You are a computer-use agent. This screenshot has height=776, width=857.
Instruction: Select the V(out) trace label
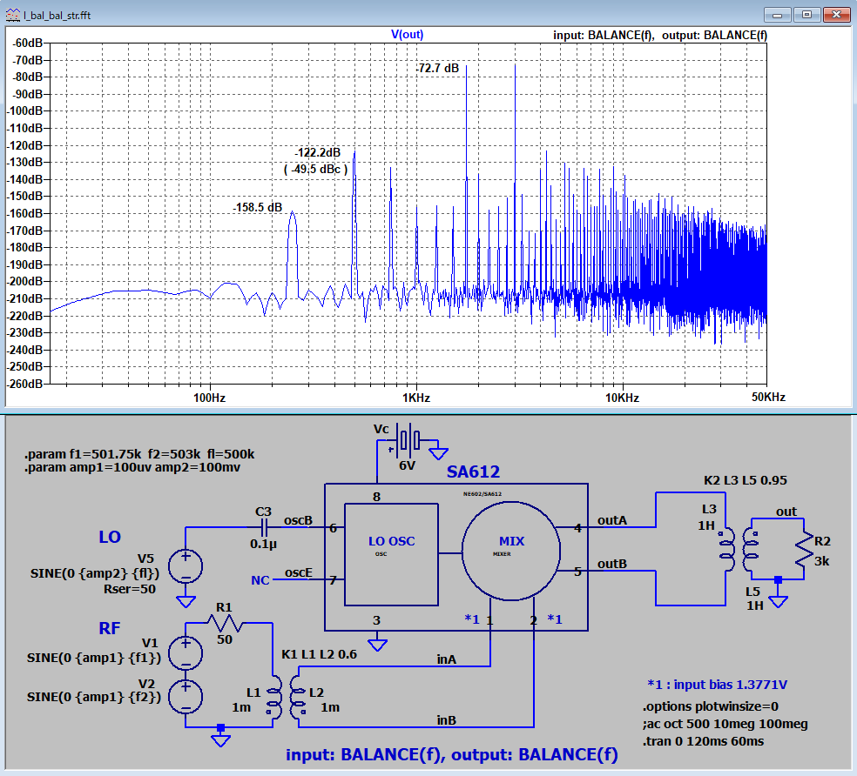point(408,35)
